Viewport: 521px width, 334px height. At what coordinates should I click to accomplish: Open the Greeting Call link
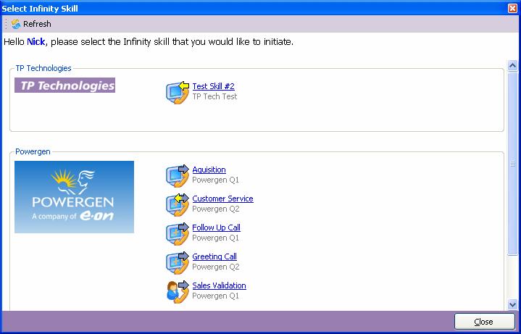[x=214, y=256]
